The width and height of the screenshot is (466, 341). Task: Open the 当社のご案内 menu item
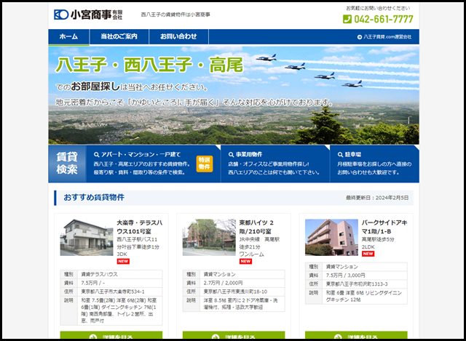119,36
